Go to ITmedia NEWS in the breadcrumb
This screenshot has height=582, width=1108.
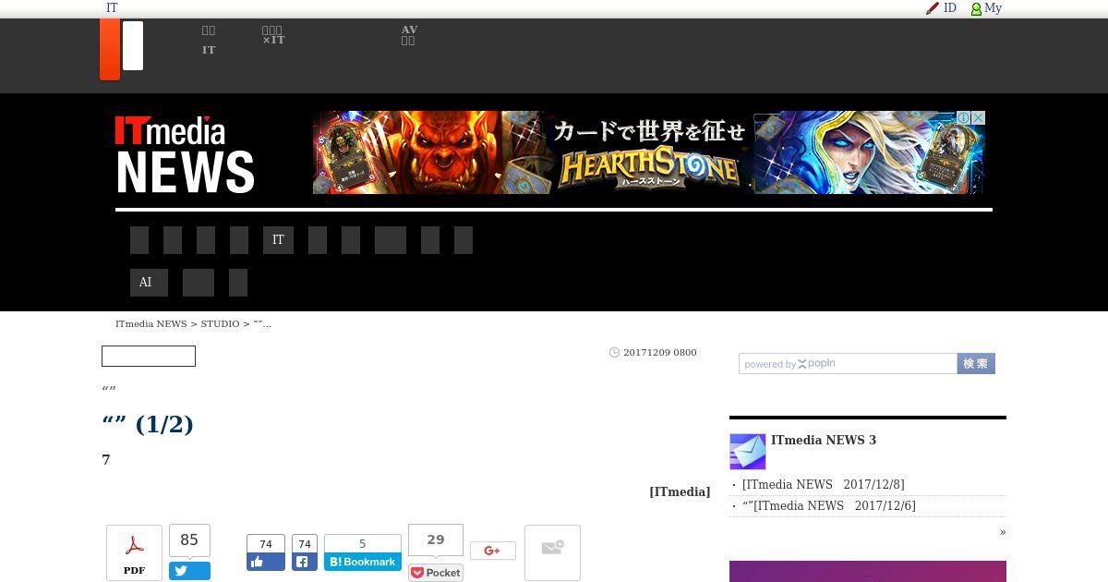point(151,324)
